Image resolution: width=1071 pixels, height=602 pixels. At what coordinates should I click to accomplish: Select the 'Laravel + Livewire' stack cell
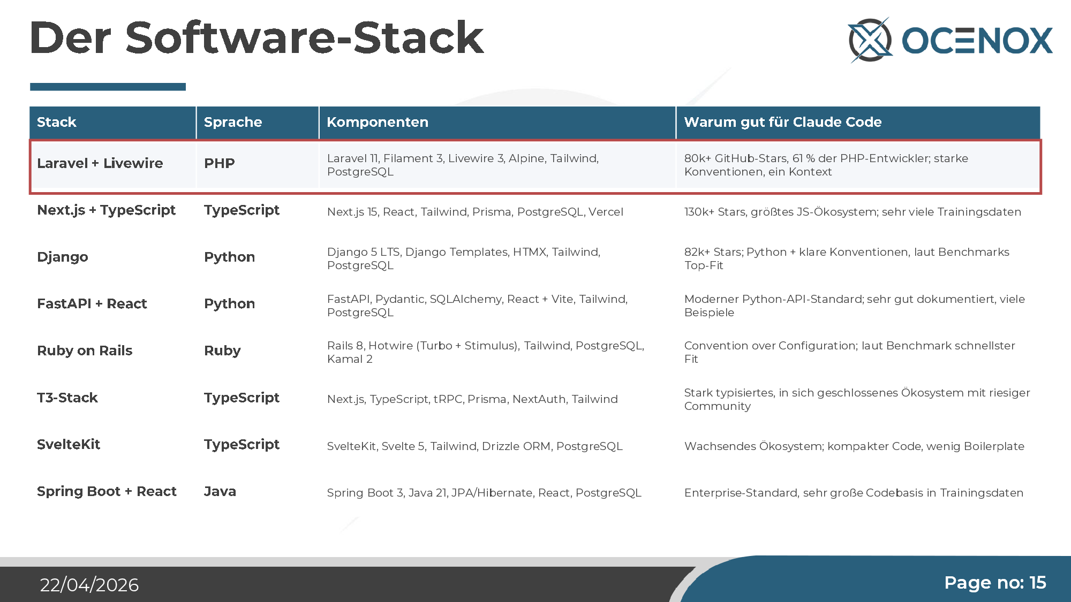point(113,165)
